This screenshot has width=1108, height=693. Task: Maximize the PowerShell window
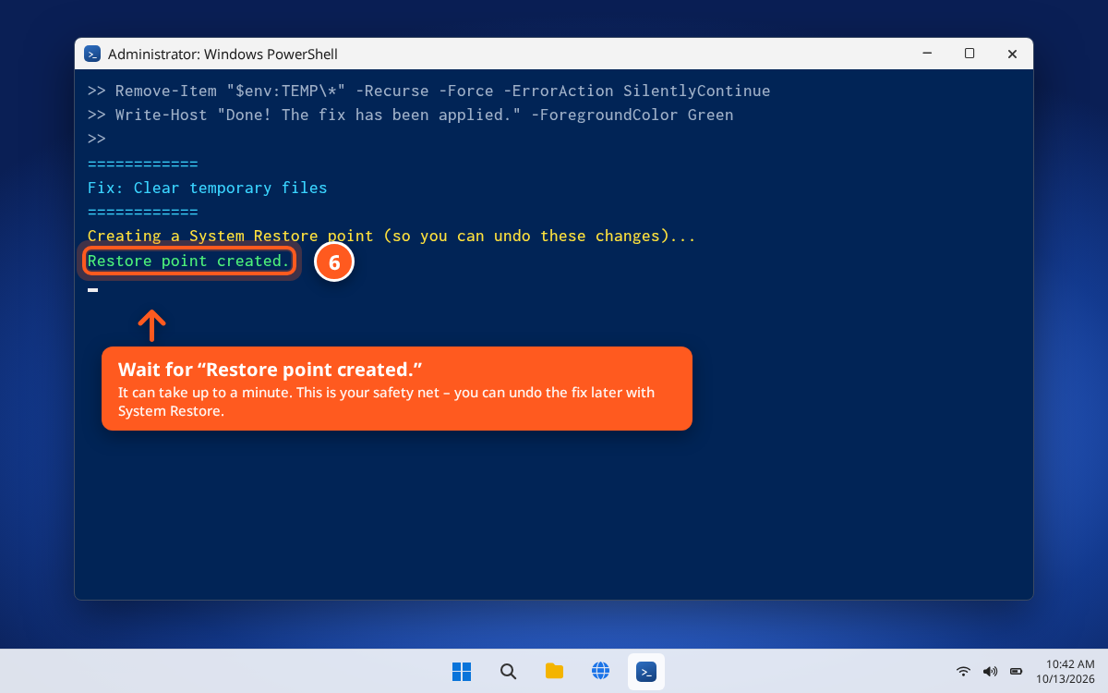point(969,54)
